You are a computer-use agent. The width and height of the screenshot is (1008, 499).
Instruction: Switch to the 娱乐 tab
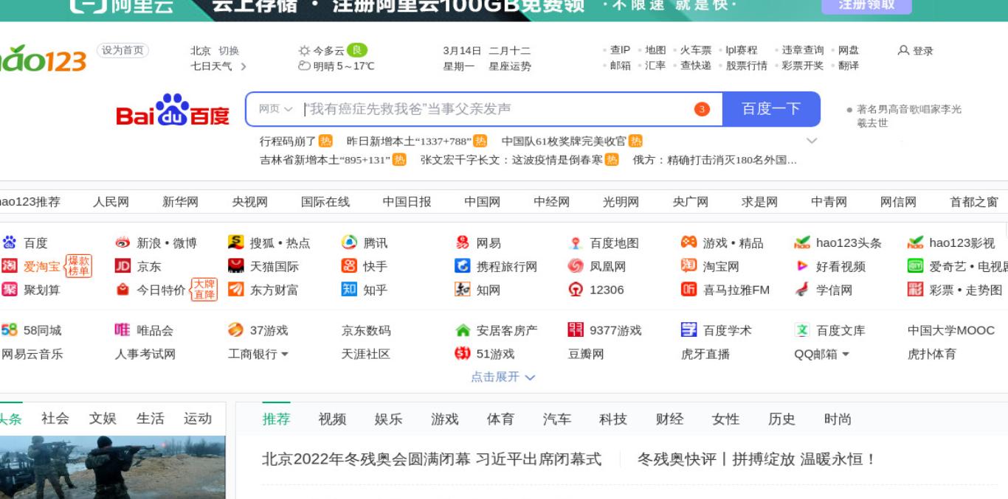[388, 419]
